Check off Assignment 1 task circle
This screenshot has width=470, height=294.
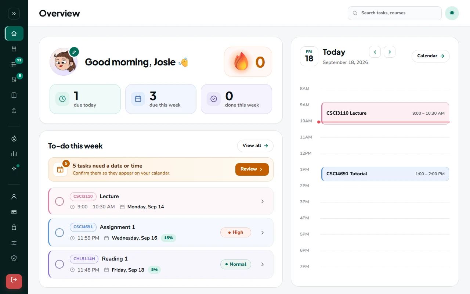tap(59, 233)
